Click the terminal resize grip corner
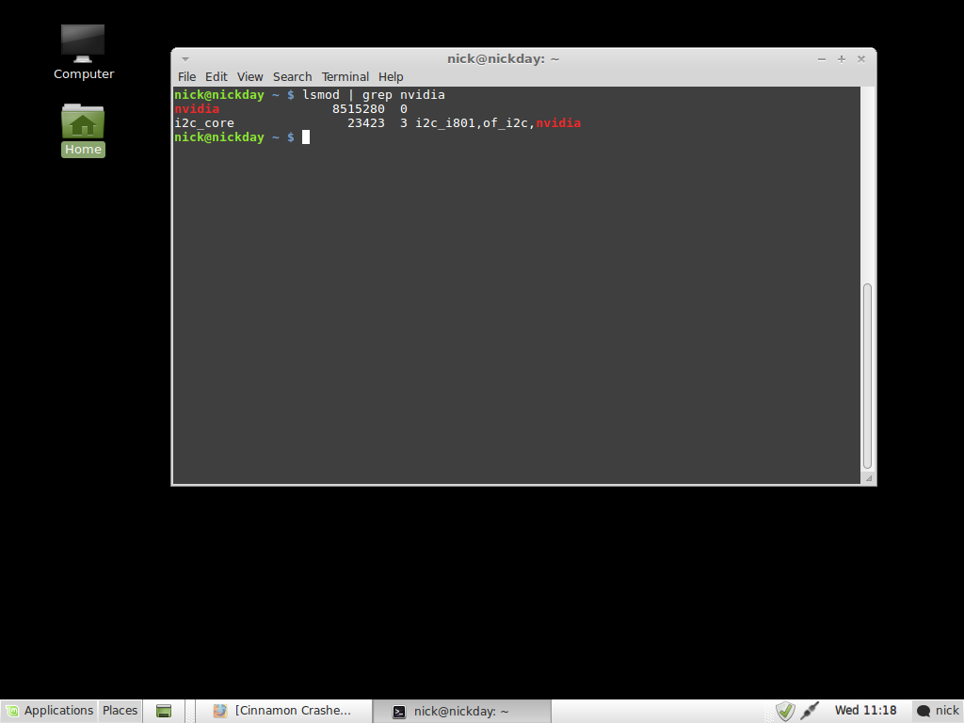The image size is (964, 723). 868,477
